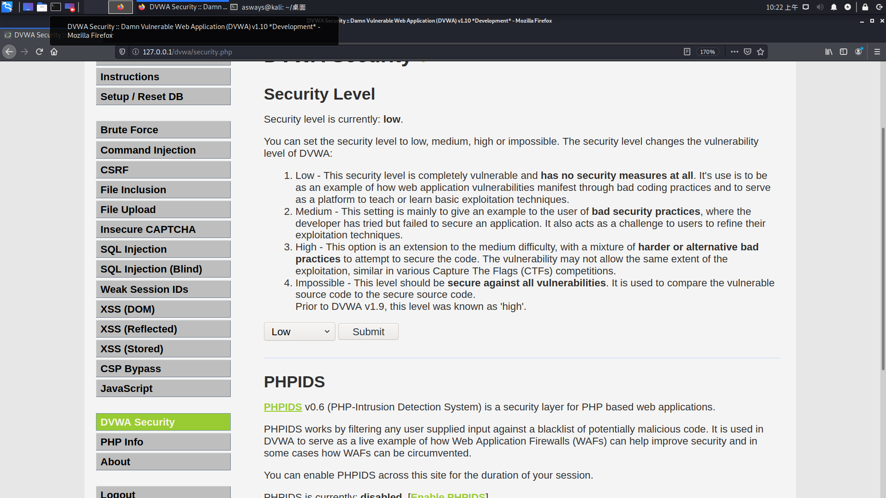Follow the PHPIDS link

point(283,407)
